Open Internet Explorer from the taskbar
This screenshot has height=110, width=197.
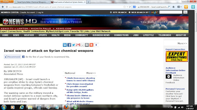tap(22, 107)
